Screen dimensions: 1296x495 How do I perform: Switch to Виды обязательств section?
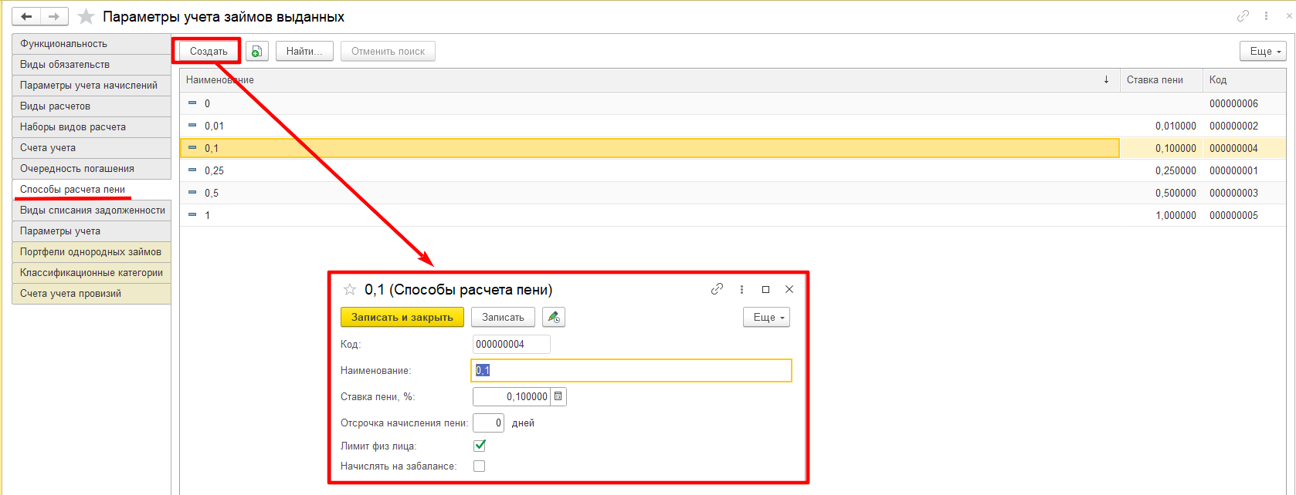tap(91, 65)
